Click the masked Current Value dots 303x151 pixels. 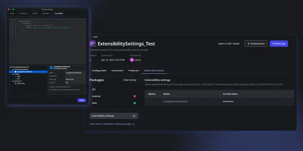(228, 101)
